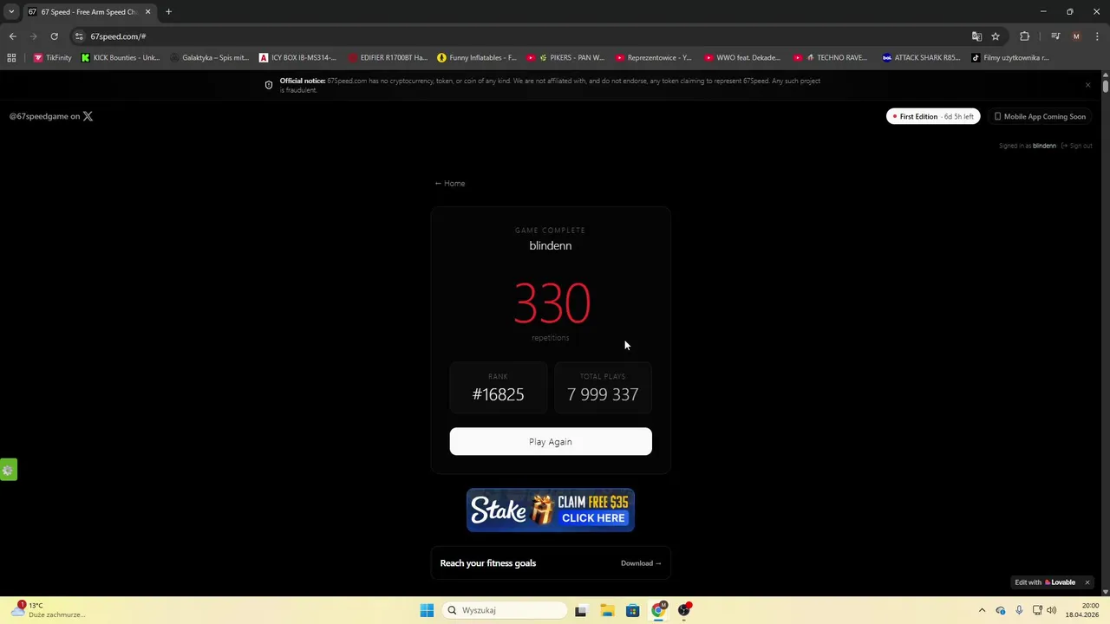
Task: Open site information icon in address bar
Action: coord(79,36)
